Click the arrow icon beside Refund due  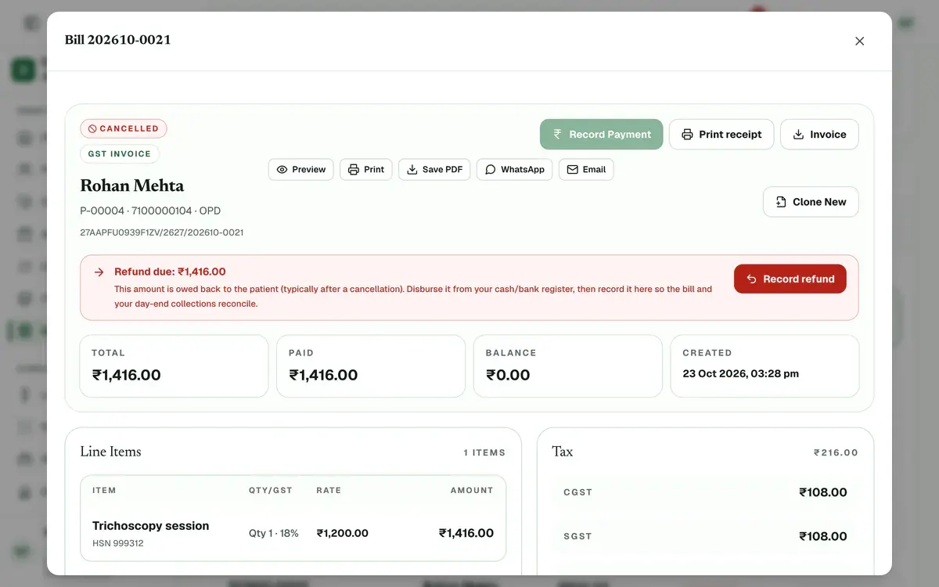[99, 272]
